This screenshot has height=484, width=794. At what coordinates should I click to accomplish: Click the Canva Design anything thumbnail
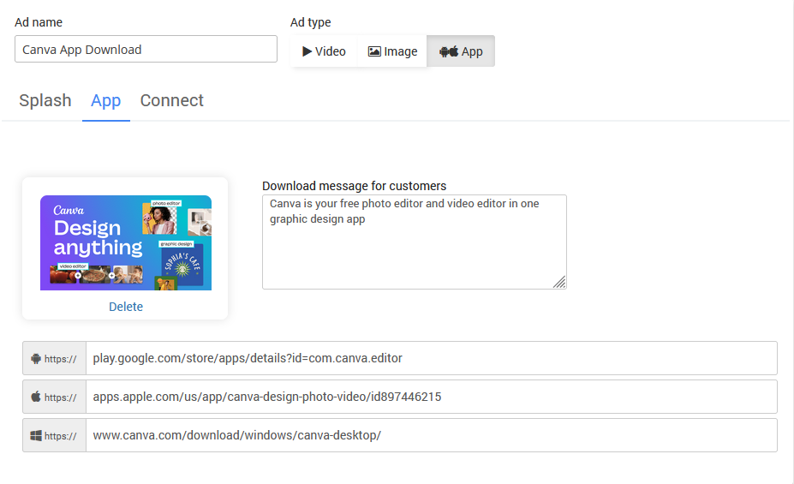click(126, 242)
